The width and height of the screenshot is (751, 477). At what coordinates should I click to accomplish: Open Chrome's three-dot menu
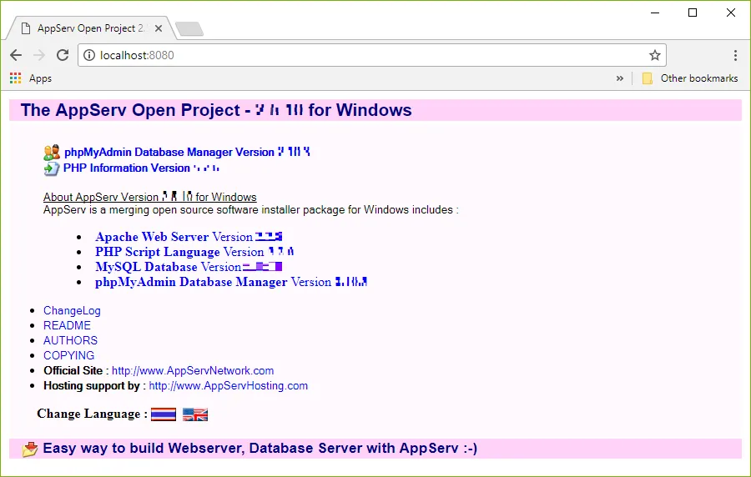tap(735, 55)
